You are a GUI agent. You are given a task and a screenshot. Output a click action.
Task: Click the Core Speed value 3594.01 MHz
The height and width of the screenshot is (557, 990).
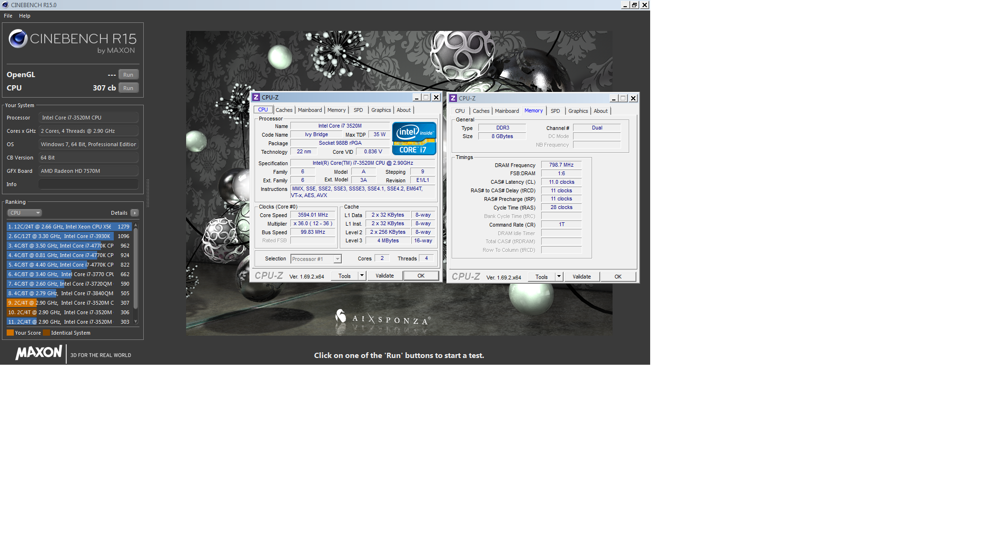click(313, 215)
